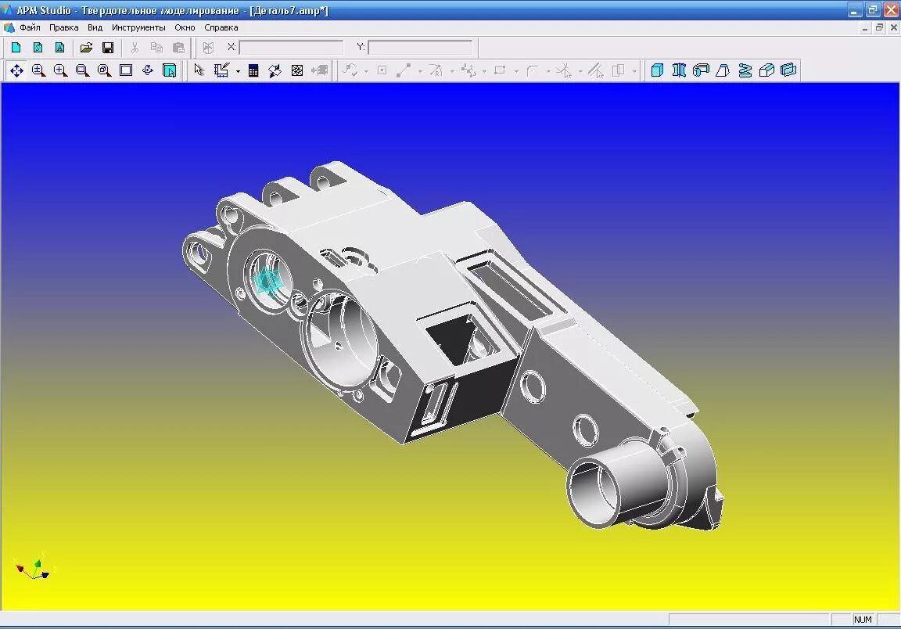Click the chamfer edge block icon

(766, 70)
